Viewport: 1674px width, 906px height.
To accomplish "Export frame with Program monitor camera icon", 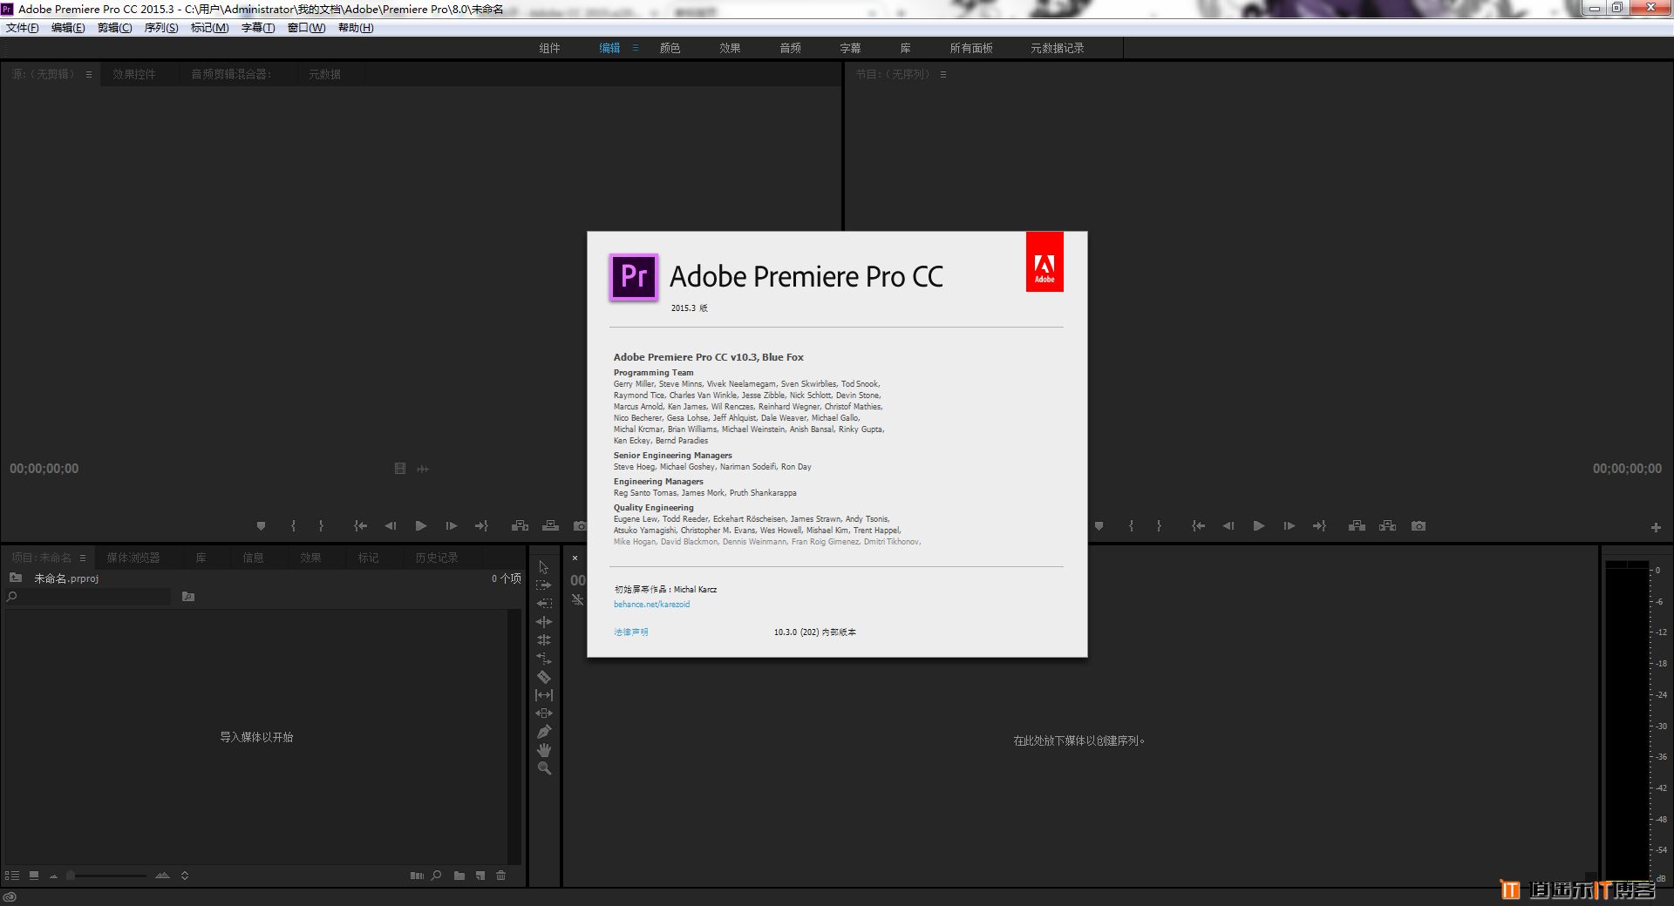I will click(x=1419, y=526).
